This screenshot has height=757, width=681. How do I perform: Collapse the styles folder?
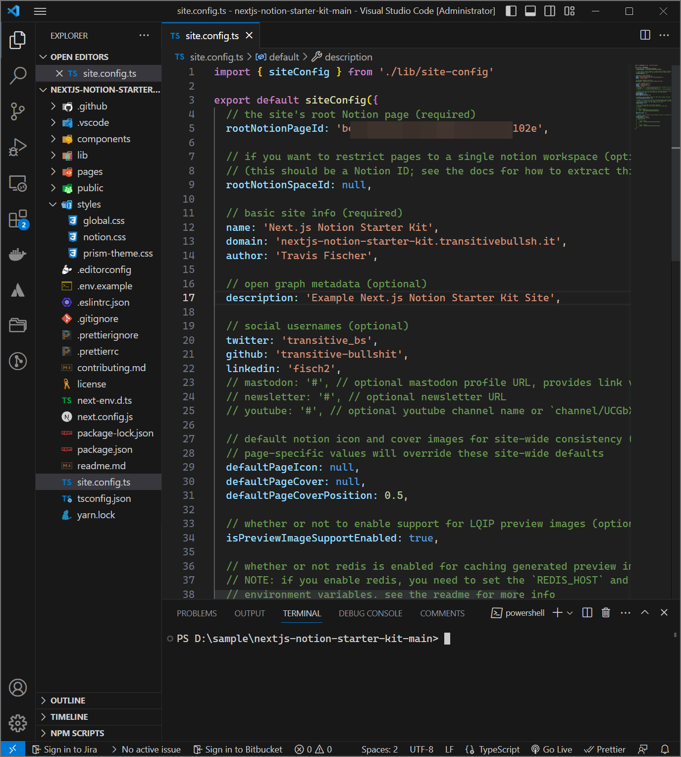(x=99, y=204)
